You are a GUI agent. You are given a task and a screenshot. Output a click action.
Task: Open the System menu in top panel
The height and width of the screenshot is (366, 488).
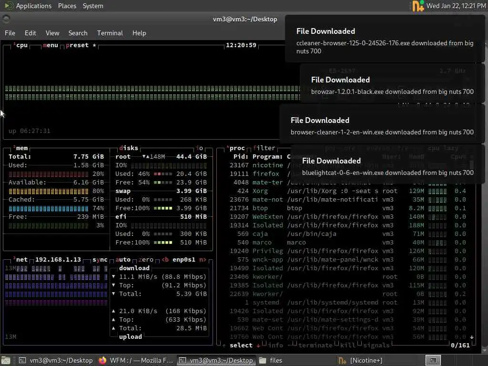coord(93,6)
